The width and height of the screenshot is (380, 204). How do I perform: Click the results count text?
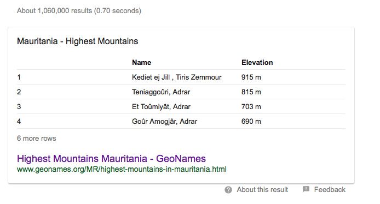point(79,11)
